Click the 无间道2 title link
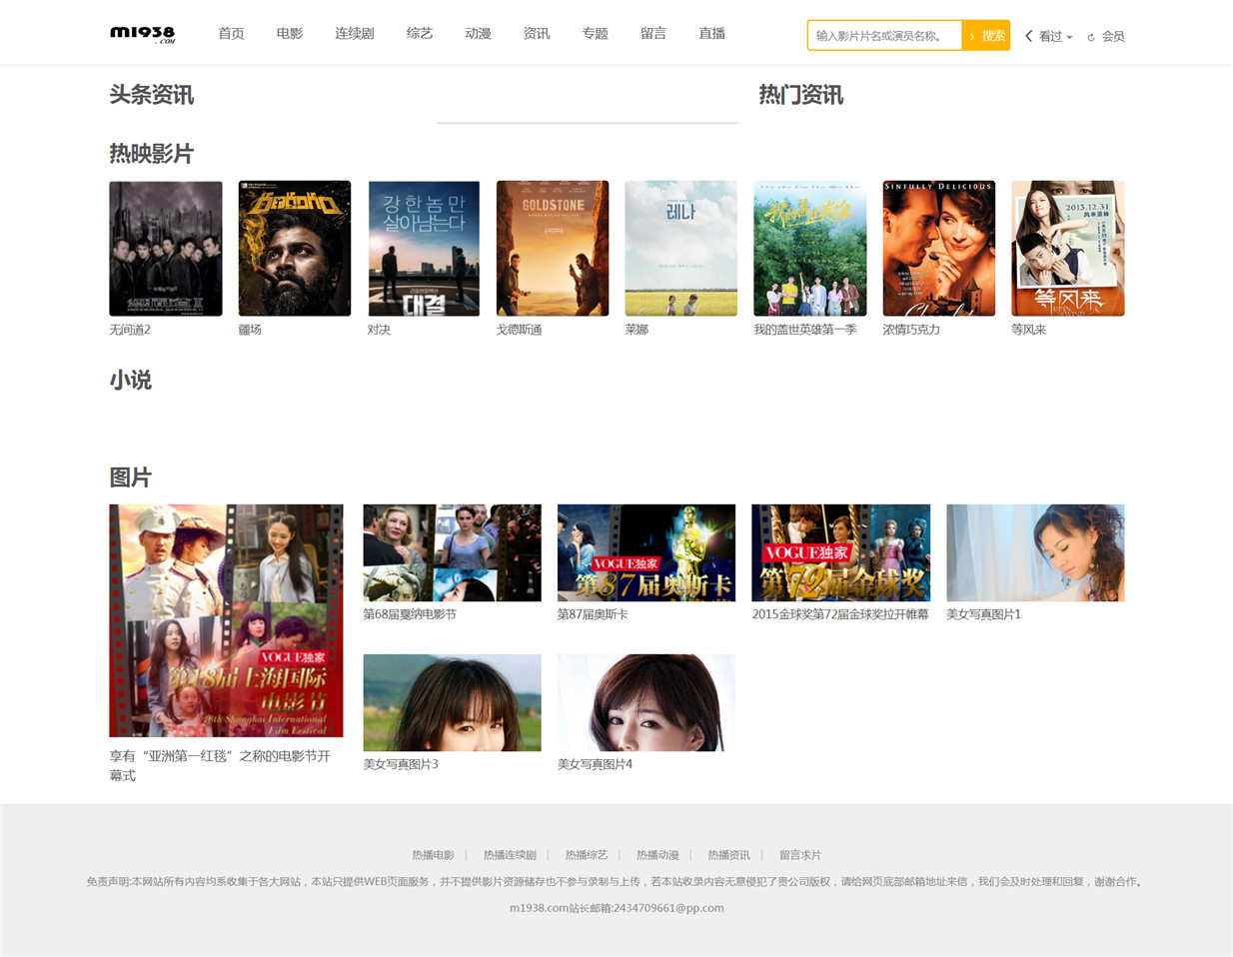The width and height of the screenshot is (1233, 957). coord(130,330)
